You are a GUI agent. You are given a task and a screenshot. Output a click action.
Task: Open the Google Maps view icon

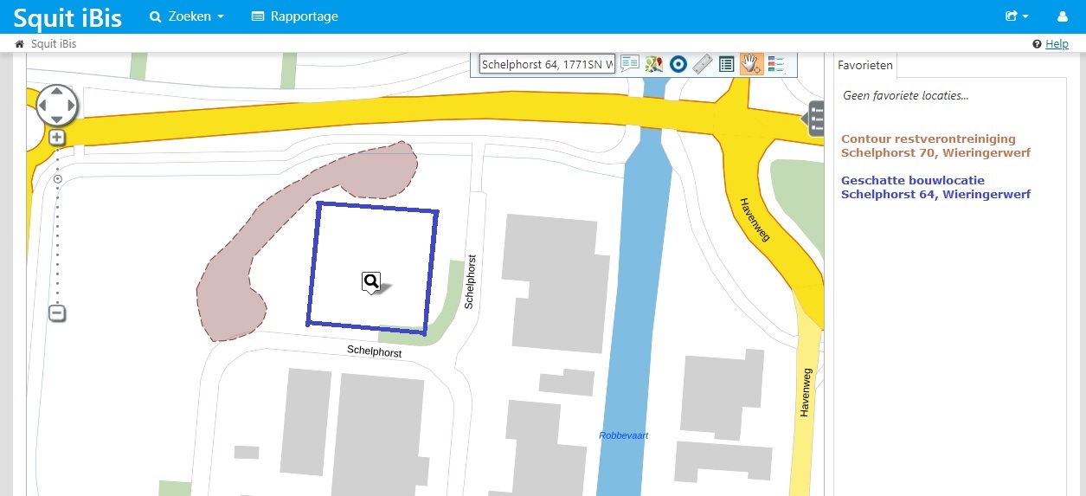(654, 64)
